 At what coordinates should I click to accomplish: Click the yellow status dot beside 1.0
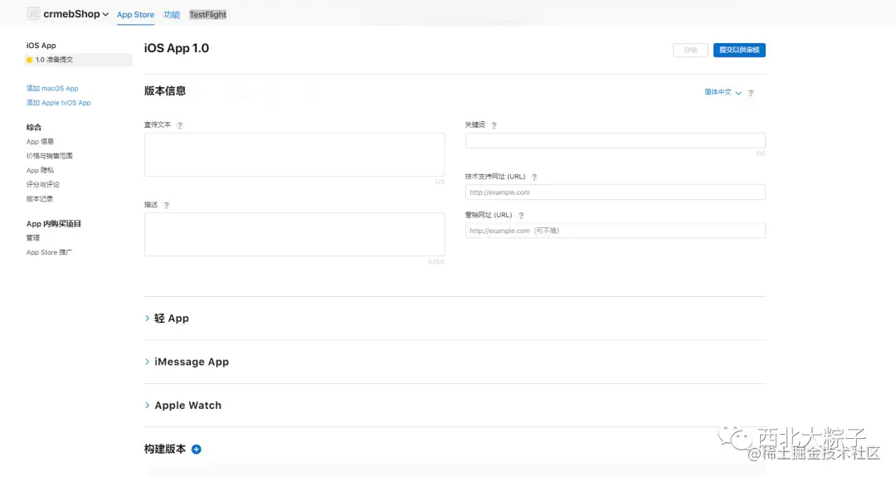tap(29, 60)
